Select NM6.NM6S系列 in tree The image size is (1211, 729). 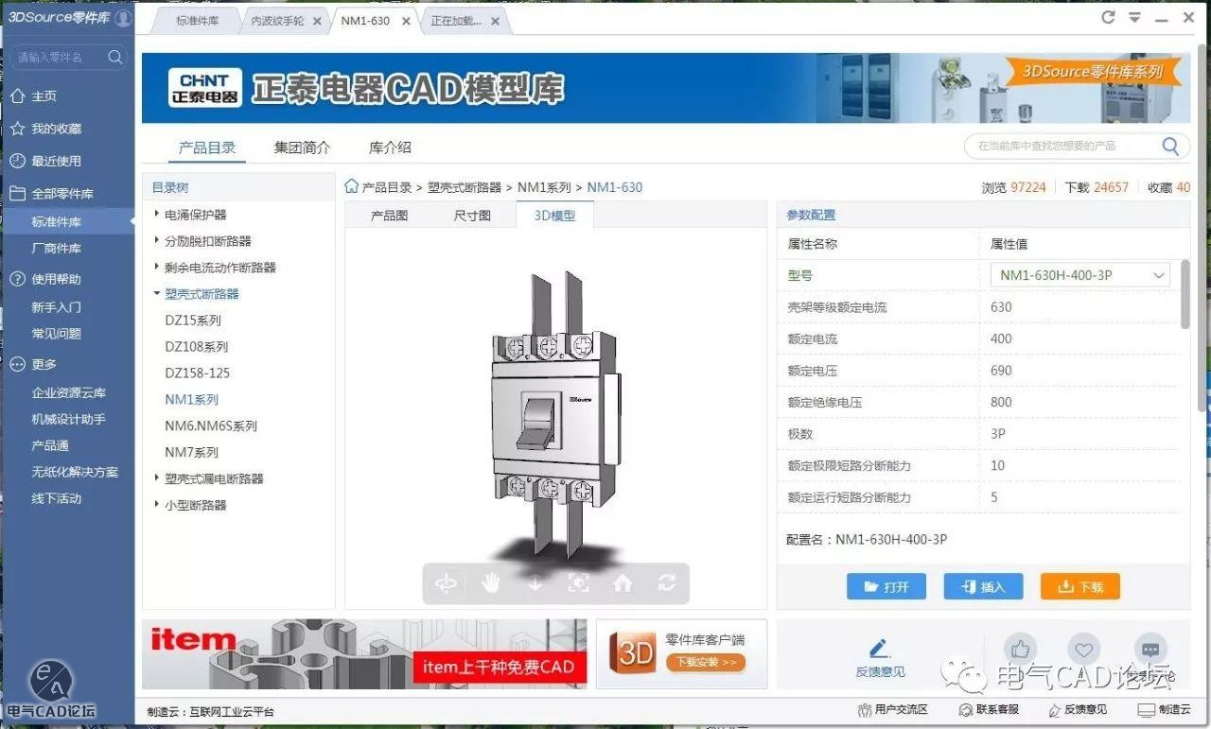[211, 426]
